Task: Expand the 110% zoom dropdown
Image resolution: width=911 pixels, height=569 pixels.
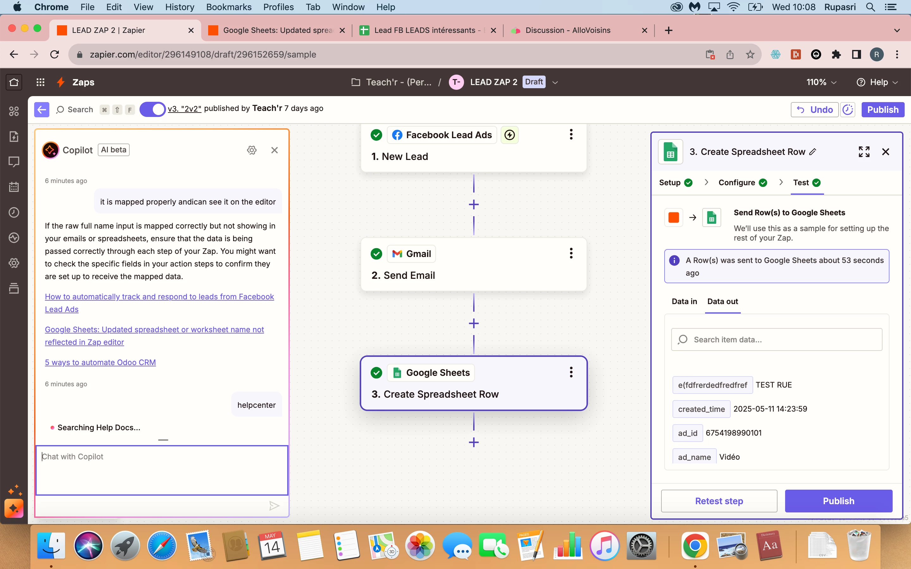Action: tap(821, 82)
